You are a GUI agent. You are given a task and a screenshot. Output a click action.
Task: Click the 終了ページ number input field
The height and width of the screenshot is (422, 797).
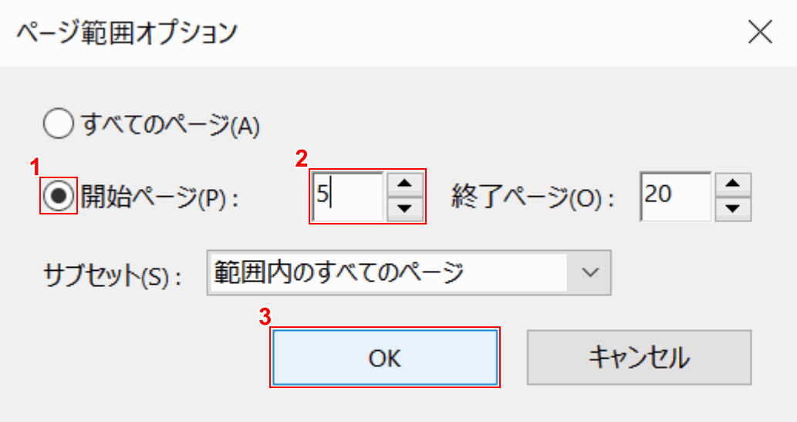click(x=674, y=196)
